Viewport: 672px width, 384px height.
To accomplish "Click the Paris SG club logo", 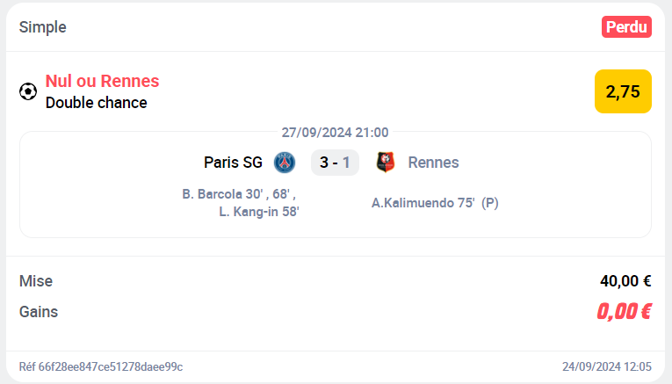I will (285, 163).
